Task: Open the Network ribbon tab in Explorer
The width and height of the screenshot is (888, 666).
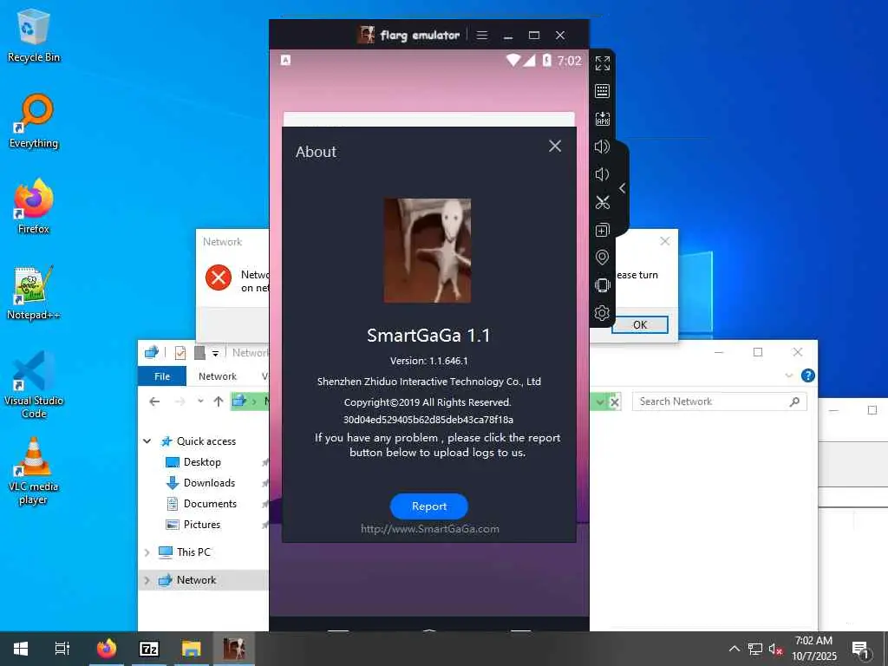Action: coord(218,376)
